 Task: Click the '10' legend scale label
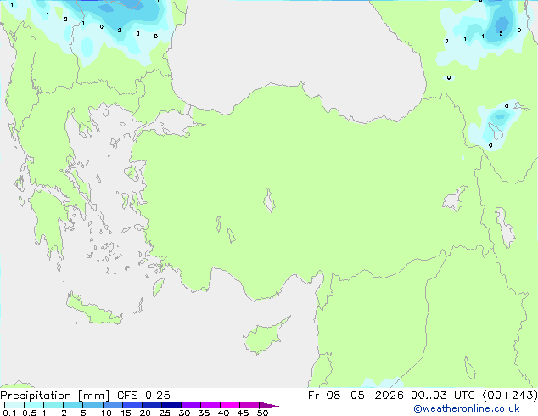pyautogui.click(x=106, y=413)
